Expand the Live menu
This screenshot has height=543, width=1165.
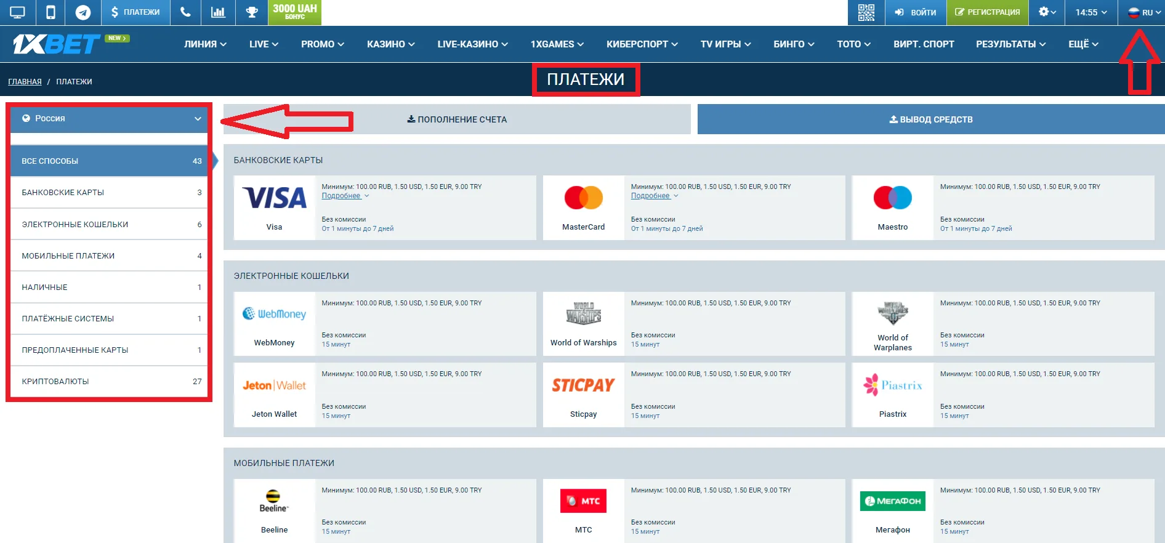[x=264, y=44]
